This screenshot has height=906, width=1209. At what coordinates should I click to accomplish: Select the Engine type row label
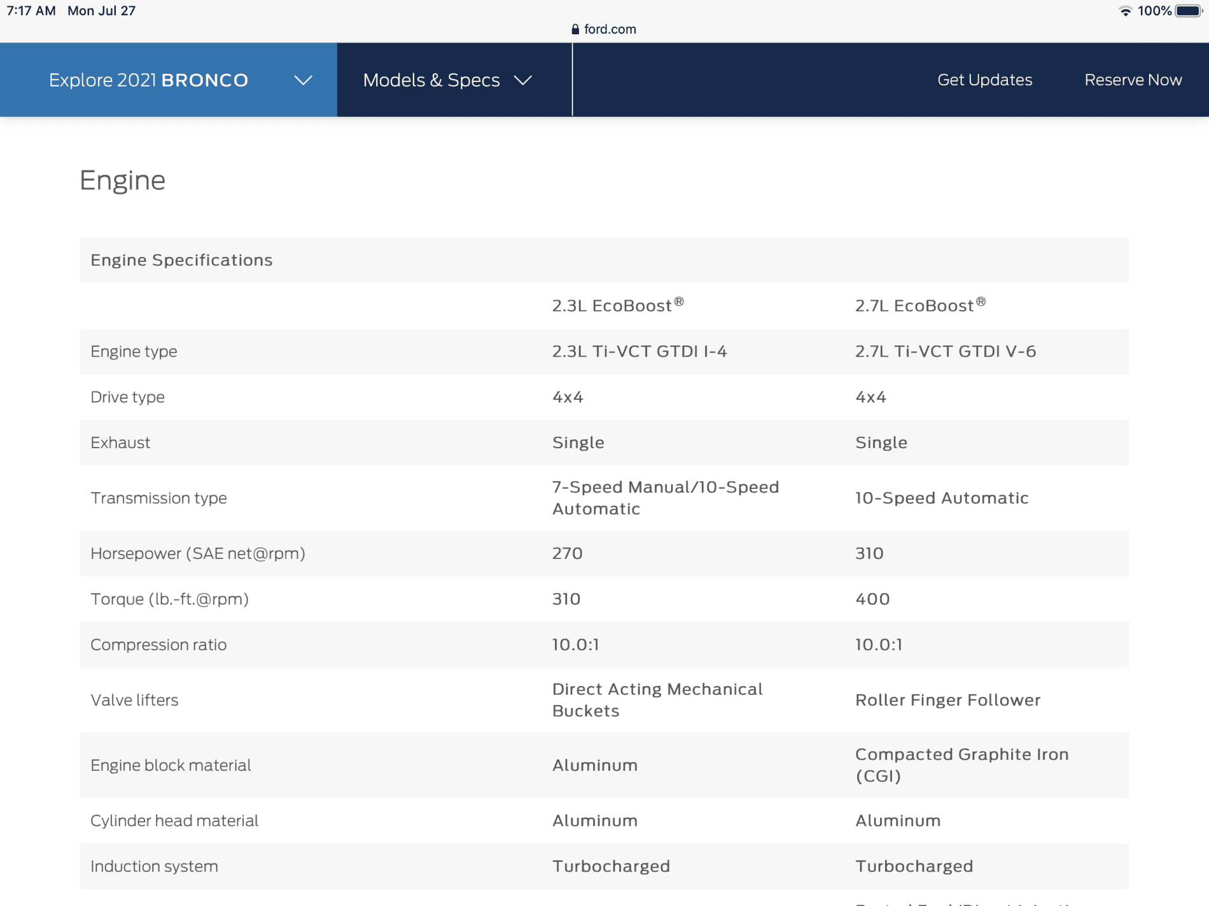(134, 352)
